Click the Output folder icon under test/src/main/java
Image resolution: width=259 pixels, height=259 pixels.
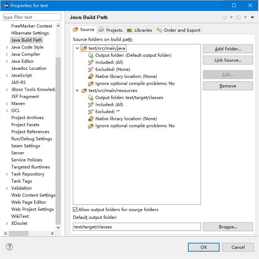click(x=91, y=55)
